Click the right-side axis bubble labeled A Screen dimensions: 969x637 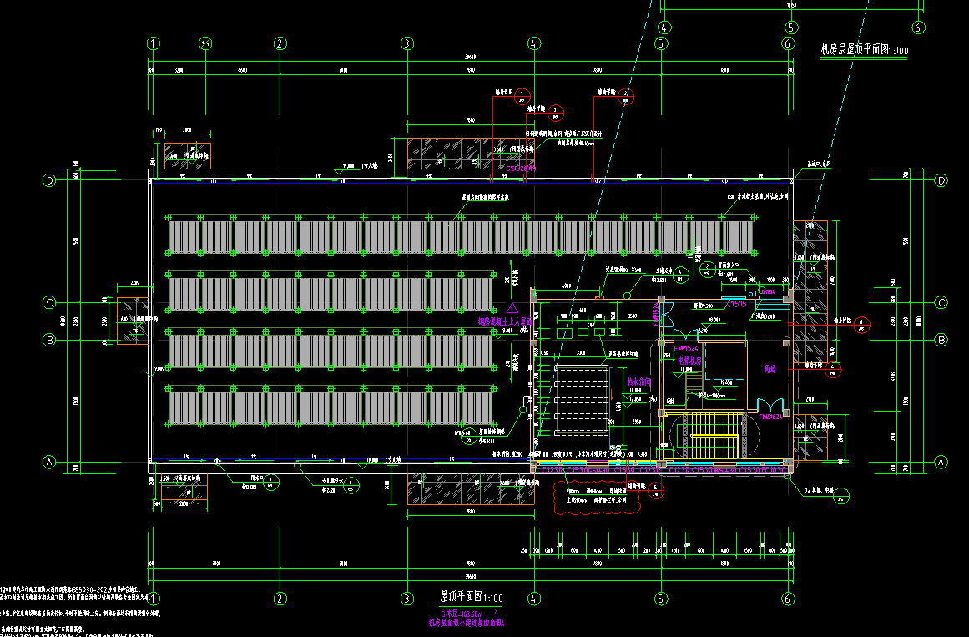pyautogui.click(x=941, y=462)
